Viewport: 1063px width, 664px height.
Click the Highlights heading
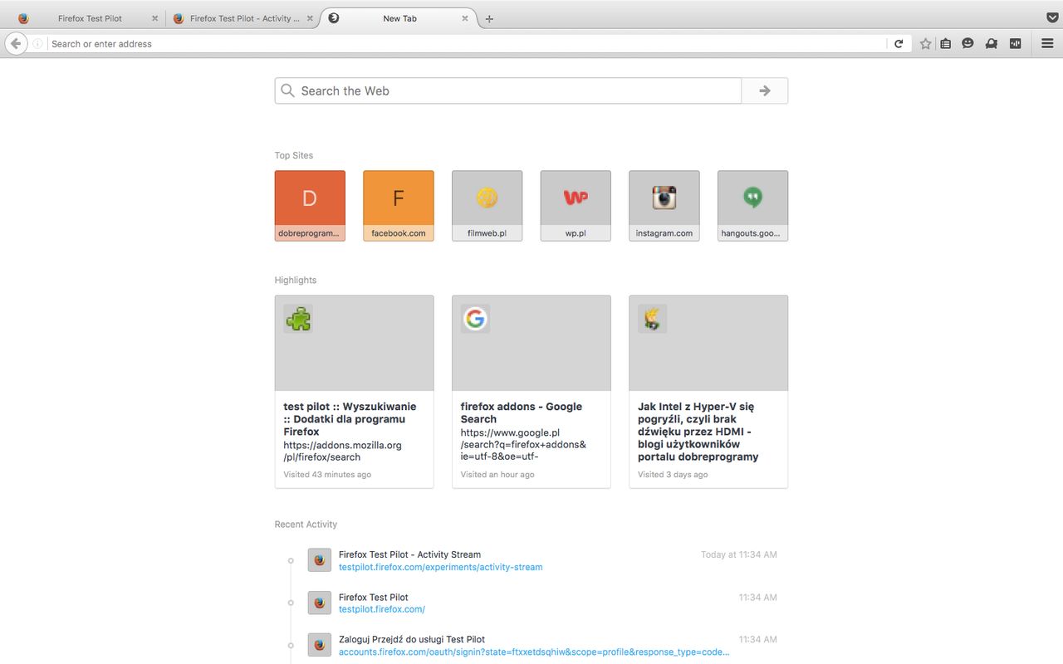coord(296,280)
